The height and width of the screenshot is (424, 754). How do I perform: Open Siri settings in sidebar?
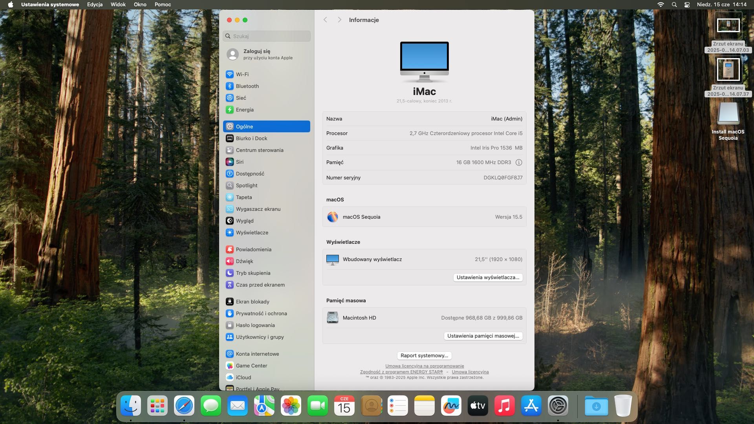coord(266,162)
